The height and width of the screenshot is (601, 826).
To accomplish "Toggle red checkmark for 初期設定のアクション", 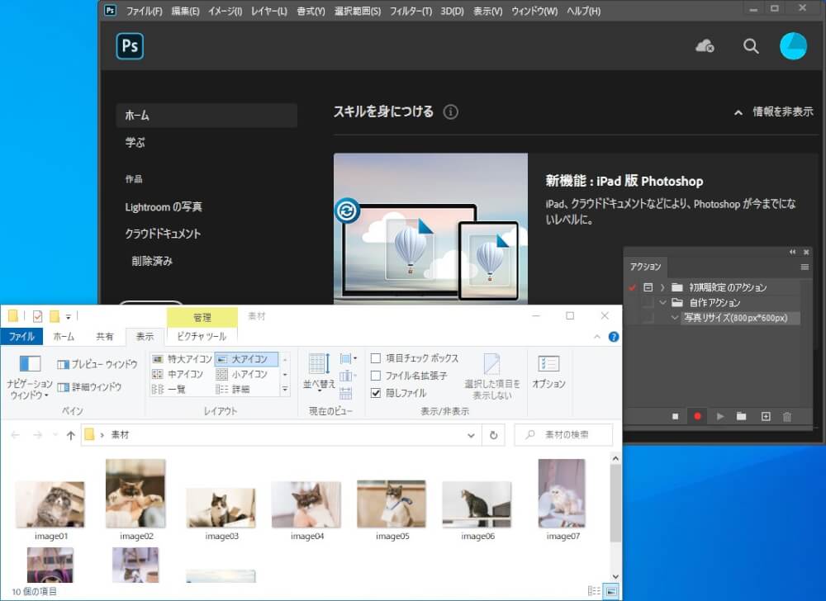I will [x=632, y=287].
